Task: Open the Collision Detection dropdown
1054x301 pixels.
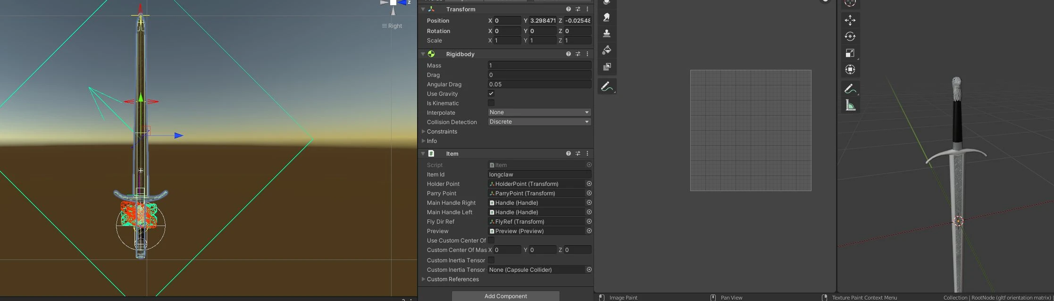Action: pyautogui.click(x=539, y=122)
